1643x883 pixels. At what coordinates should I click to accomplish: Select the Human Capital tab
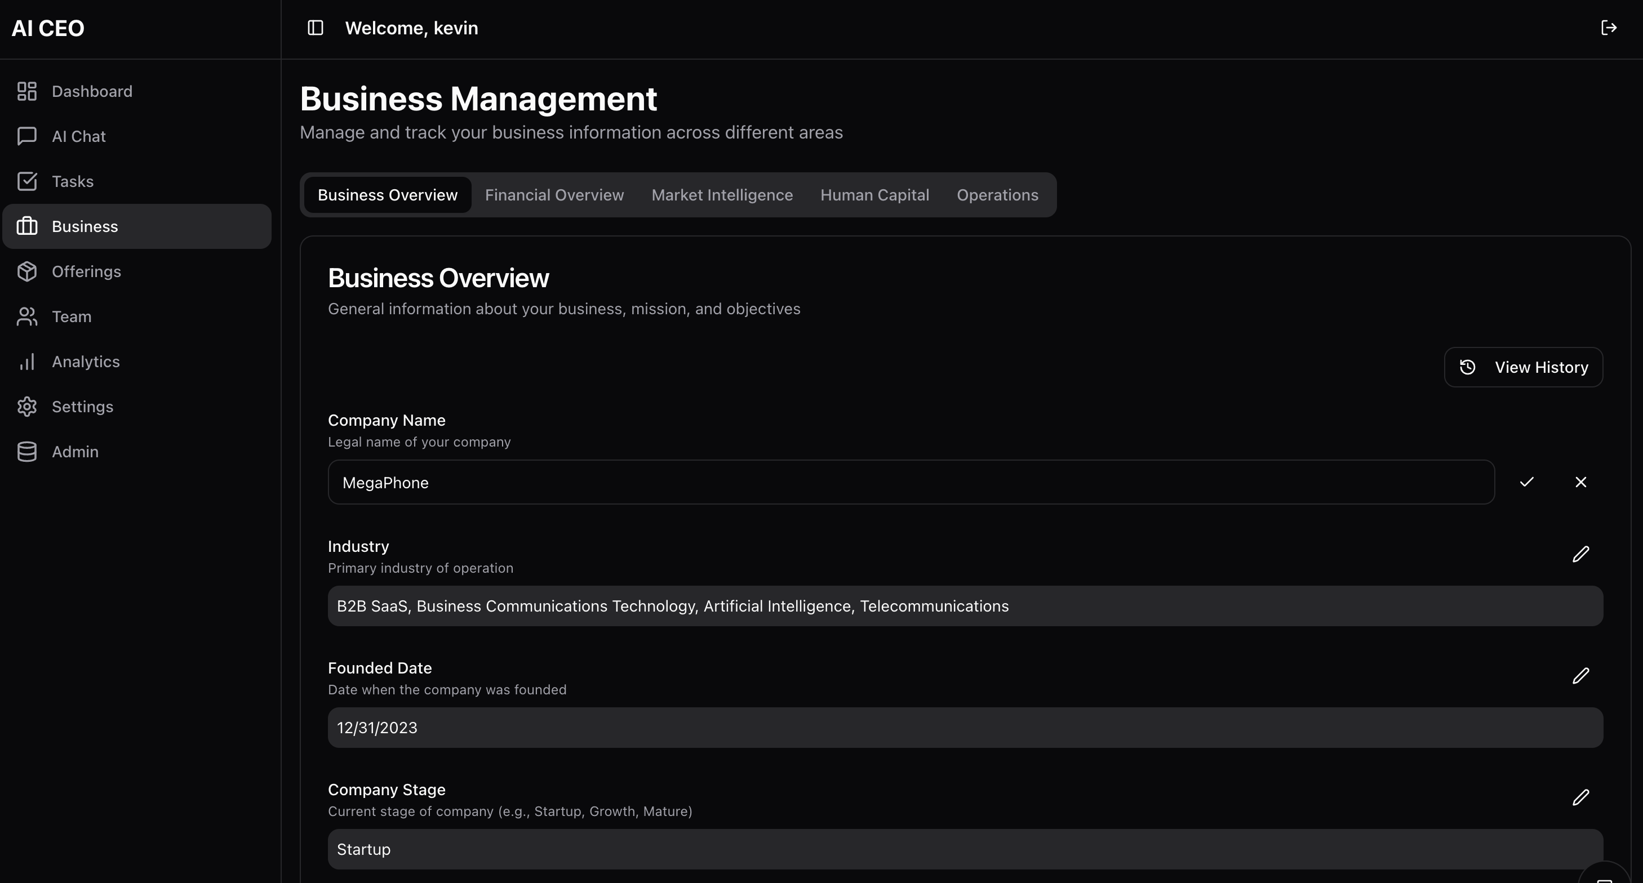tap(874, 195)
